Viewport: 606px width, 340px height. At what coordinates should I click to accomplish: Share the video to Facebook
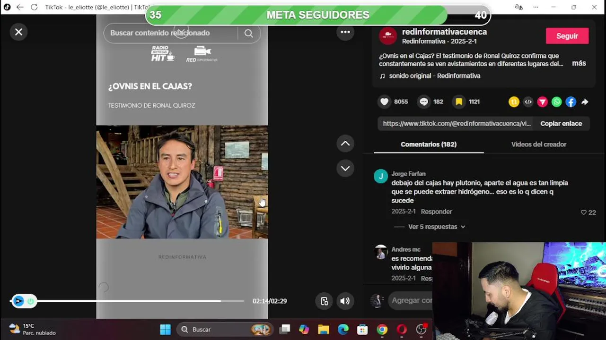coord(571,102)
